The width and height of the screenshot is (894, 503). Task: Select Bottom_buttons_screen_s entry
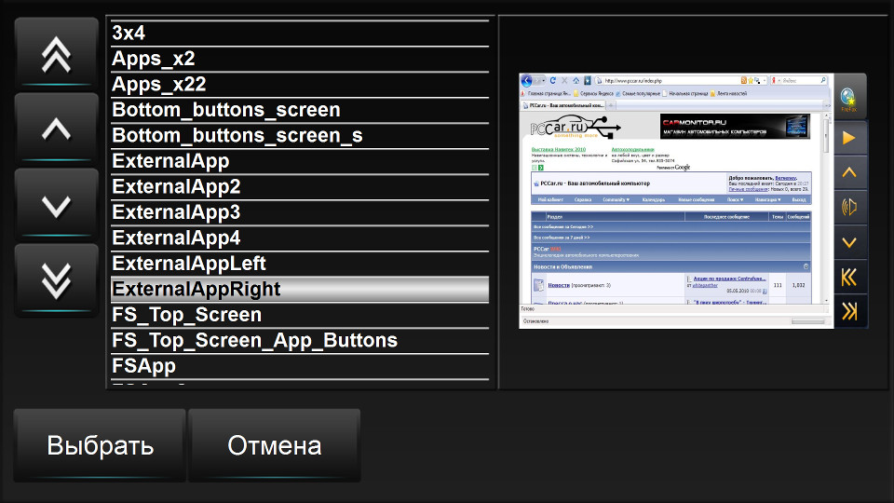[299, 136]
